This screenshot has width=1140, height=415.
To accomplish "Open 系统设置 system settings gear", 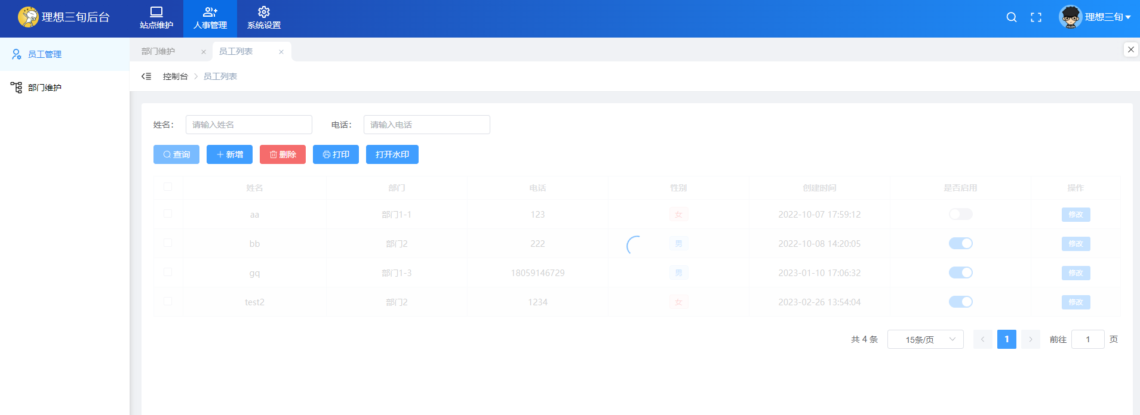I will tap(263, 18).
